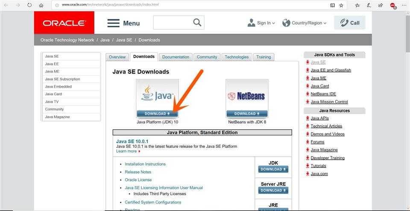
Task: Select Java TV in left sidebar
Action: [71, 102]
